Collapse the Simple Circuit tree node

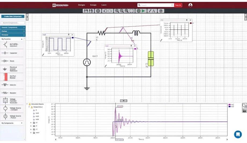tap(29, 107)
